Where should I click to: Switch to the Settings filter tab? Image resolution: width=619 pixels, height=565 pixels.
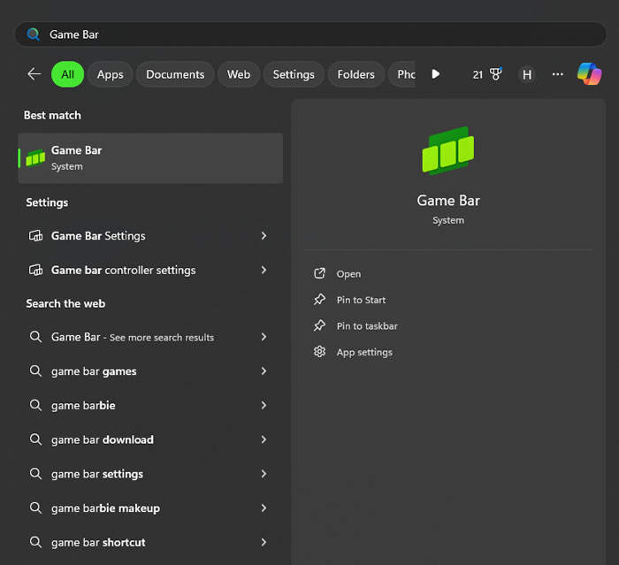[x=294, y=74]
